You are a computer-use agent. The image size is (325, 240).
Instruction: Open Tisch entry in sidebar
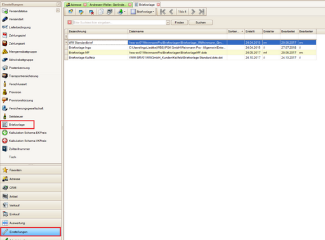(x=13, y=157)
